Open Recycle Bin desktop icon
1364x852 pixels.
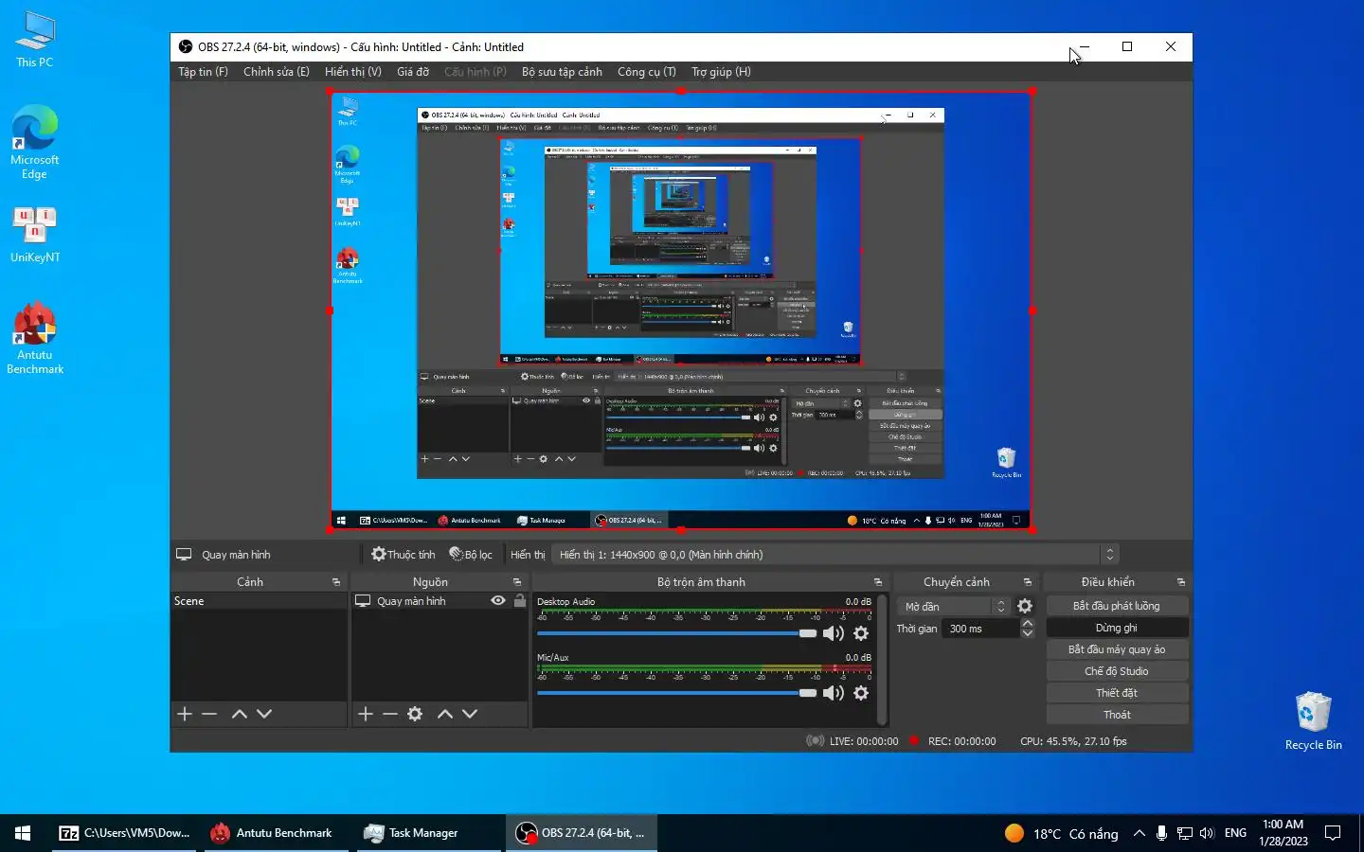coord(1313,721)
